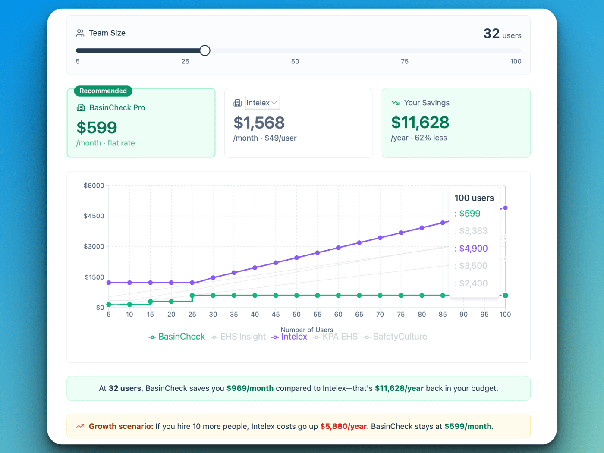The width and height of the screenshot is (604, 453).
Task: Click the Team Size slider handle
Action: pyautogui.click(x=205, y=50)
